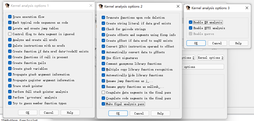Enable Coagulate data segments in the final pass
The height and width of the screenshot is (121, 254).
pyautogui.click(x=103, y=92)
